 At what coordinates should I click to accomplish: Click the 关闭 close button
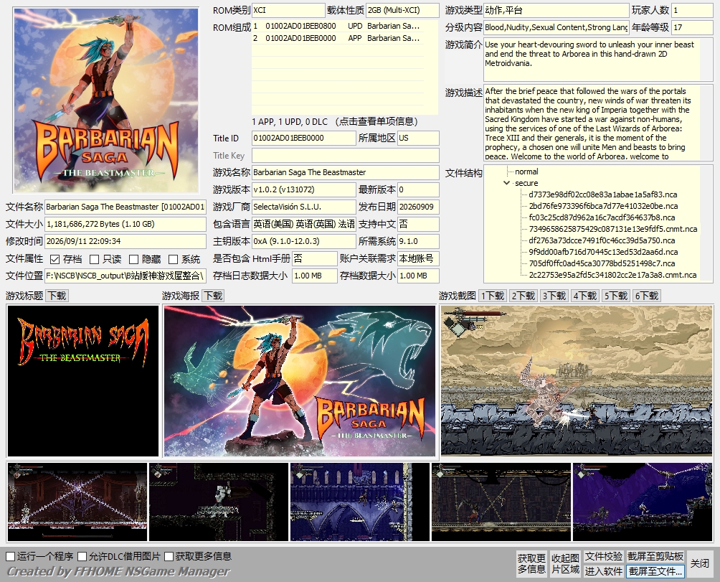coord(700,563)
